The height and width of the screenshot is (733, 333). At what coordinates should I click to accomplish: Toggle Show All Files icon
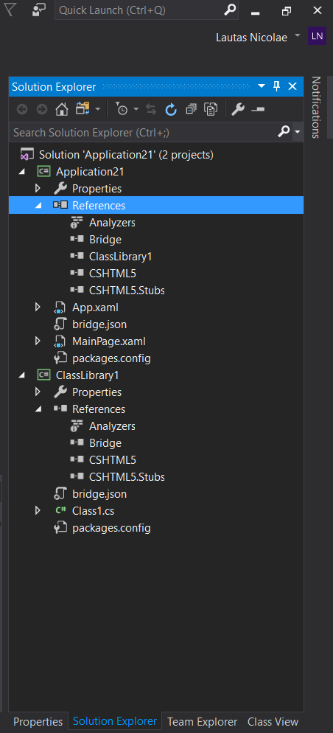211,109
